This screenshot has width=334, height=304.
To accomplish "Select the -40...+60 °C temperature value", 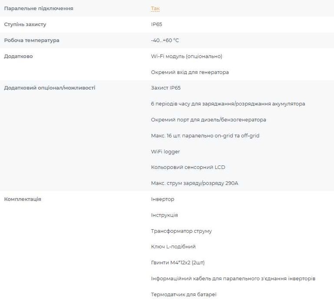I will point(165,40).
